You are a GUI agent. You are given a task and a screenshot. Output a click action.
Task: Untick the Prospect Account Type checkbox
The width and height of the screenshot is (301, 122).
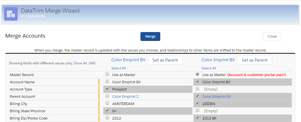point(107,89)
